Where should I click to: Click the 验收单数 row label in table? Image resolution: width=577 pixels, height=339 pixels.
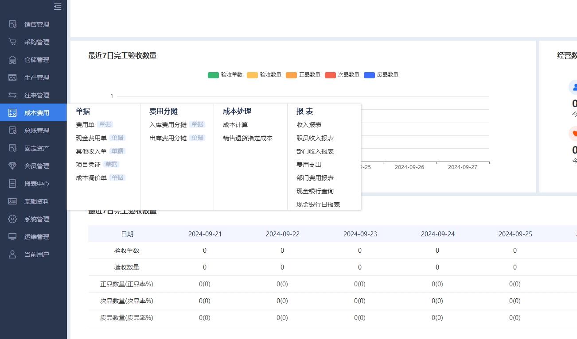[x=127, y=250]
